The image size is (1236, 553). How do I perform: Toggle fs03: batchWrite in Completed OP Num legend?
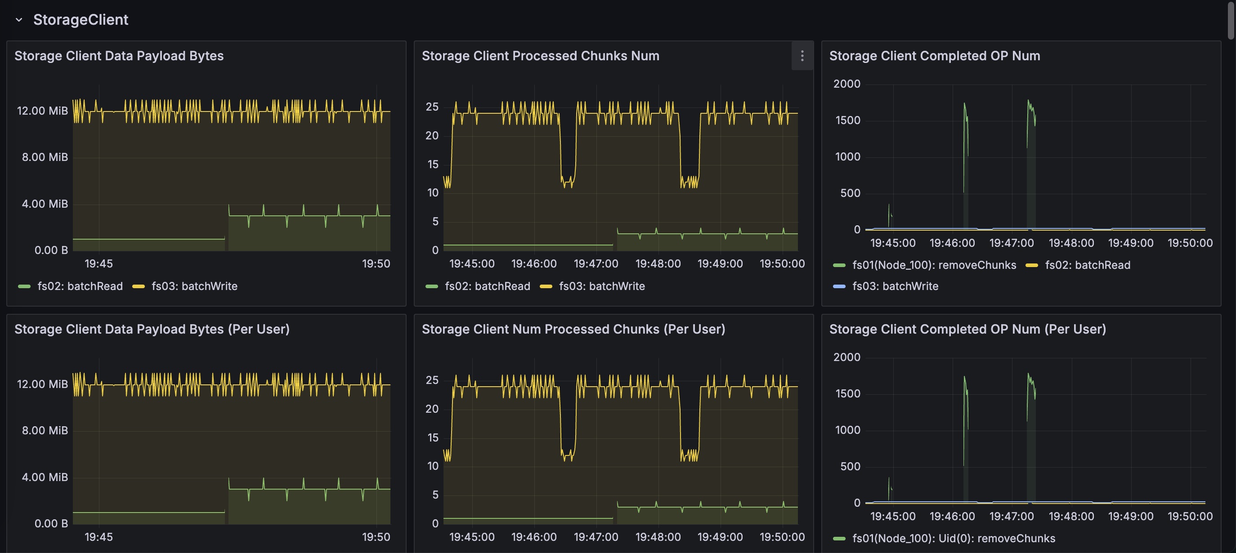pyautogui.click(x=895, y=286)
